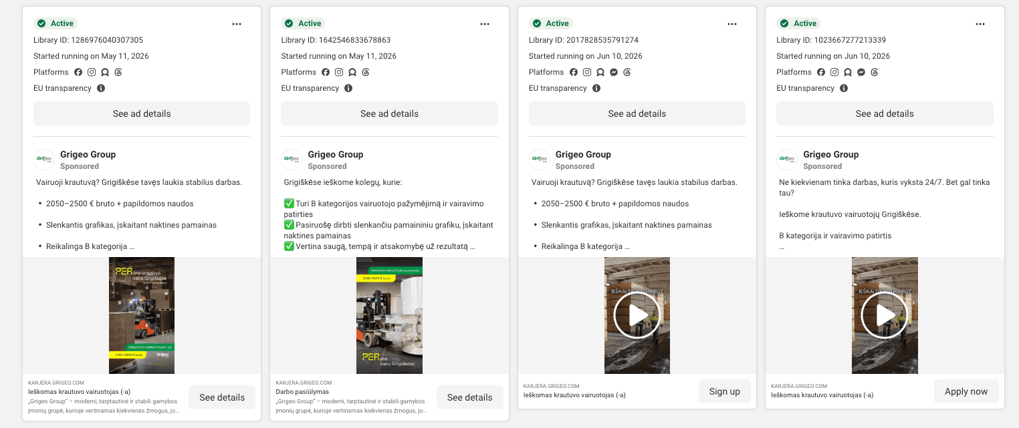Open three-dot menu for Library ID 1286976040307305
This screenshot has width=1019, height=428.
[x=237, y=24]
